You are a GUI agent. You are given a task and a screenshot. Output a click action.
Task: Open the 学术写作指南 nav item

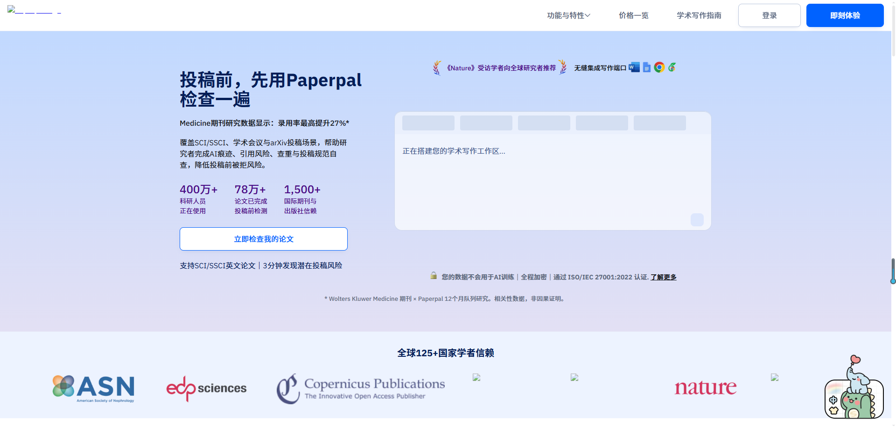(699, 15)
